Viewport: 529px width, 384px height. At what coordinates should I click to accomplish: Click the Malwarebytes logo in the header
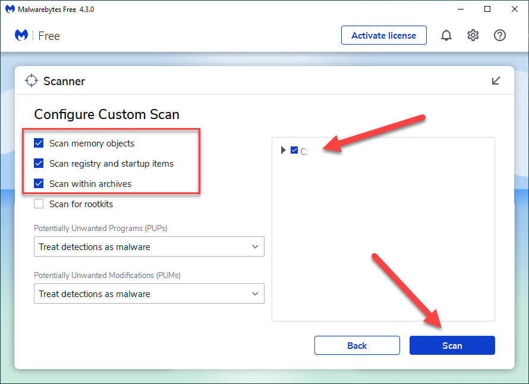pyautogui.click(x=21, y=36)
